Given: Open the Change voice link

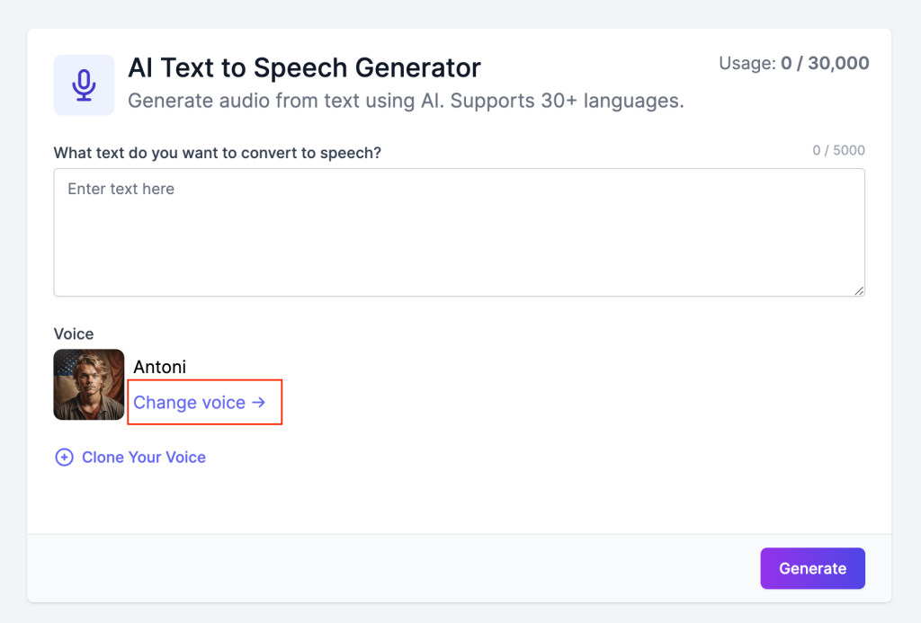Looking at the screenshot, I should (x=190, y=403).
